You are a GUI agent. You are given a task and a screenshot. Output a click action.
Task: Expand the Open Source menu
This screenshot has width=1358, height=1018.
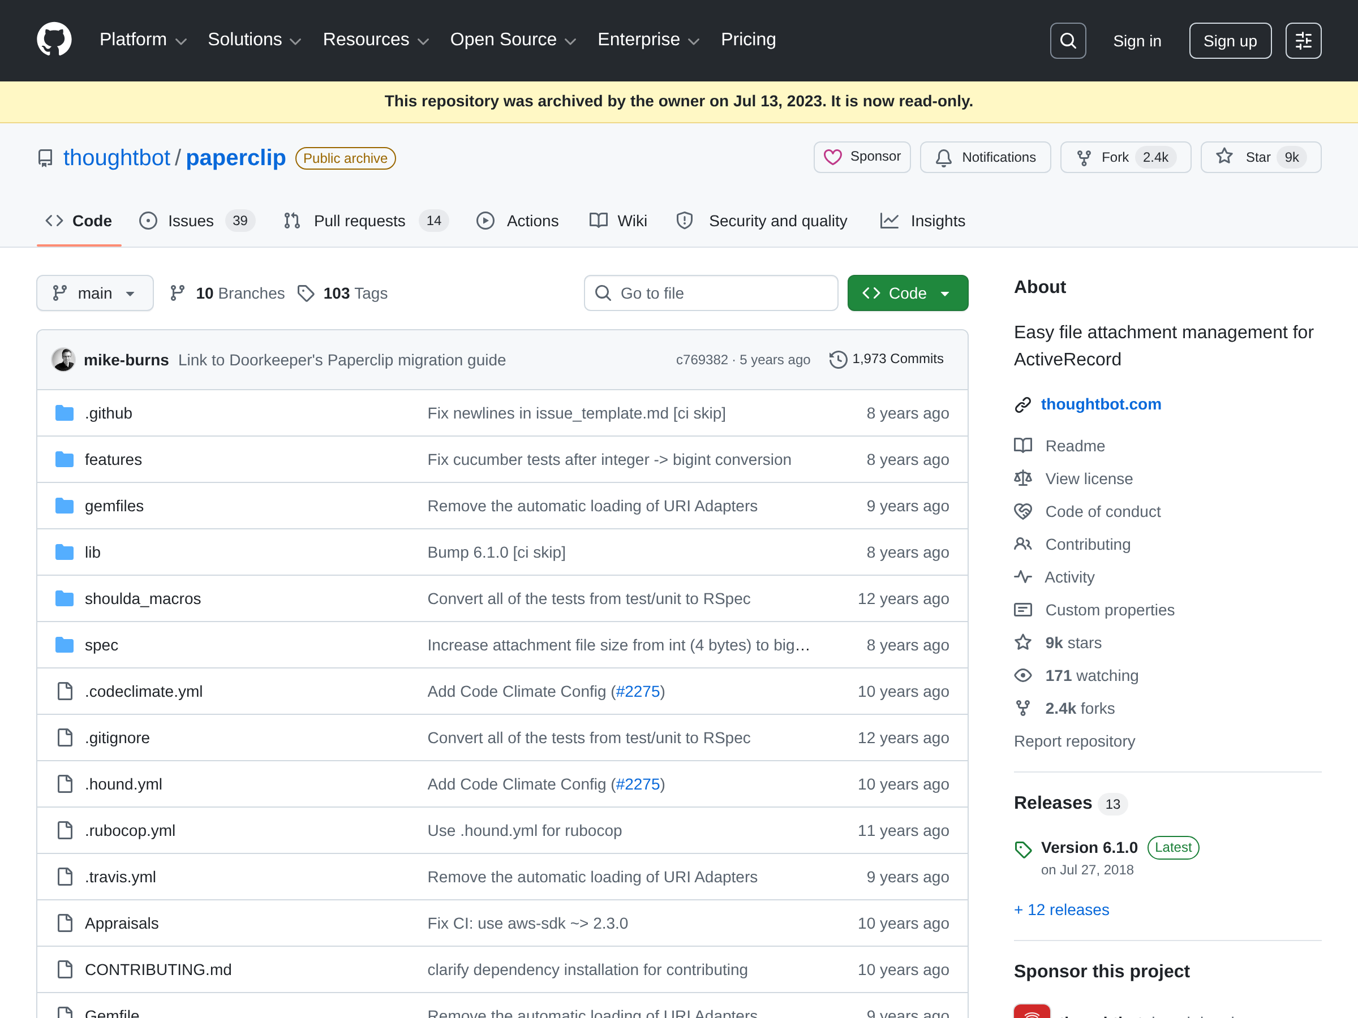[513, 40]
